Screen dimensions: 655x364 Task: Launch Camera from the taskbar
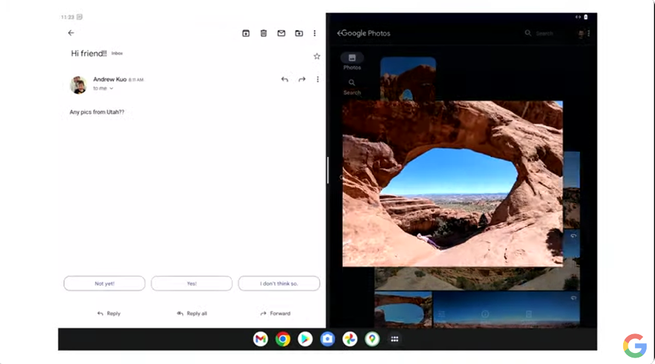pyautogui.click(x=327, y=339)
